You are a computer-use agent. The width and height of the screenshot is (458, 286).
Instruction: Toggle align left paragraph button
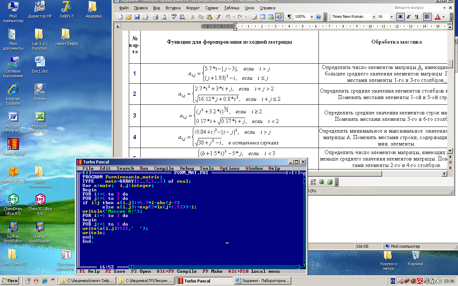[x=427, y=17]
